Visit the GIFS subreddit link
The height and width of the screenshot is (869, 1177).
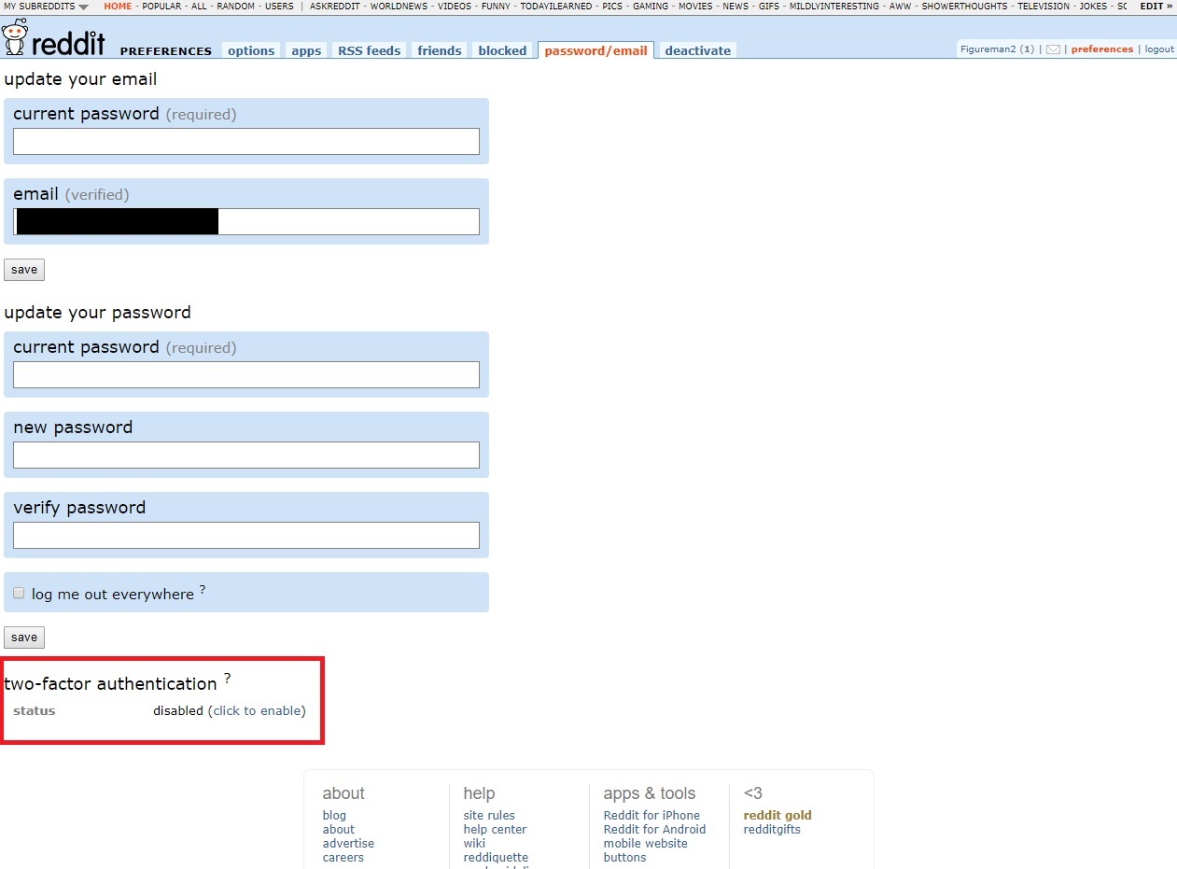click(769, 7)
